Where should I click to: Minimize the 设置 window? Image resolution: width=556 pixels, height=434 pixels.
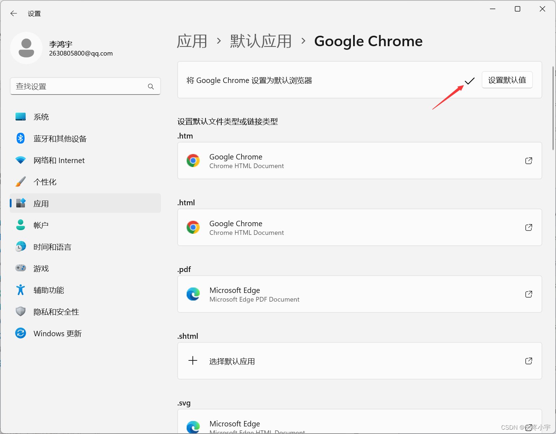coord(493,9)
